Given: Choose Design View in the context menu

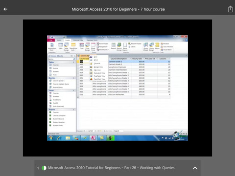Looking at the screenshot, I should click(x=98, y=67).
